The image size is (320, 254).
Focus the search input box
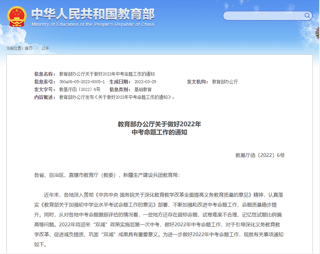263,16
